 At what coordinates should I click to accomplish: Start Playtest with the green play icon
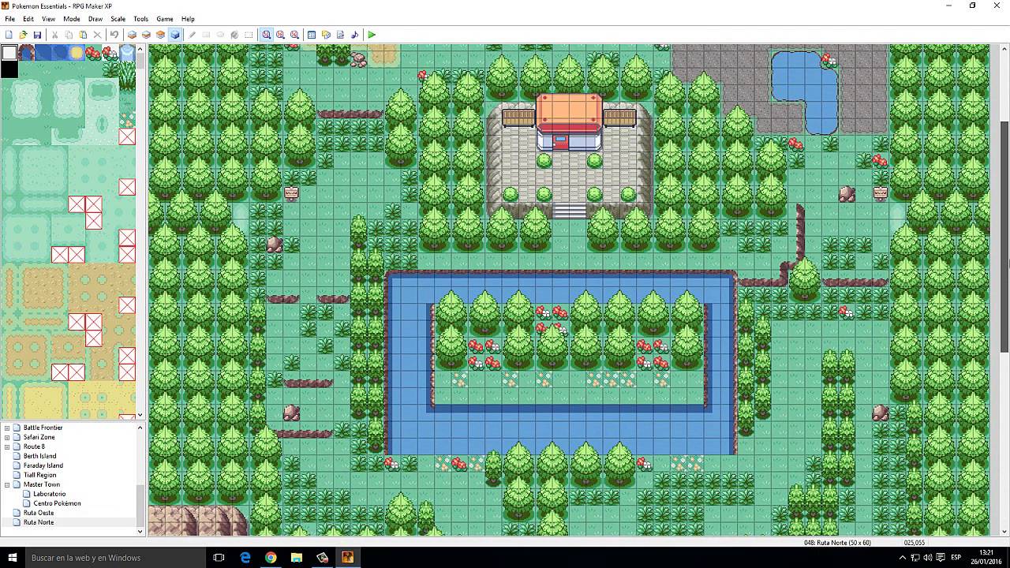point(372,35)
